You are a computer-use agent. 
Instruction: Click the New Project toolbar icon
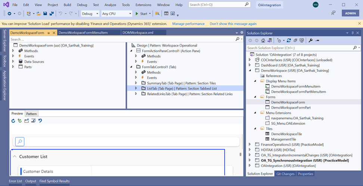pos(28,14)
